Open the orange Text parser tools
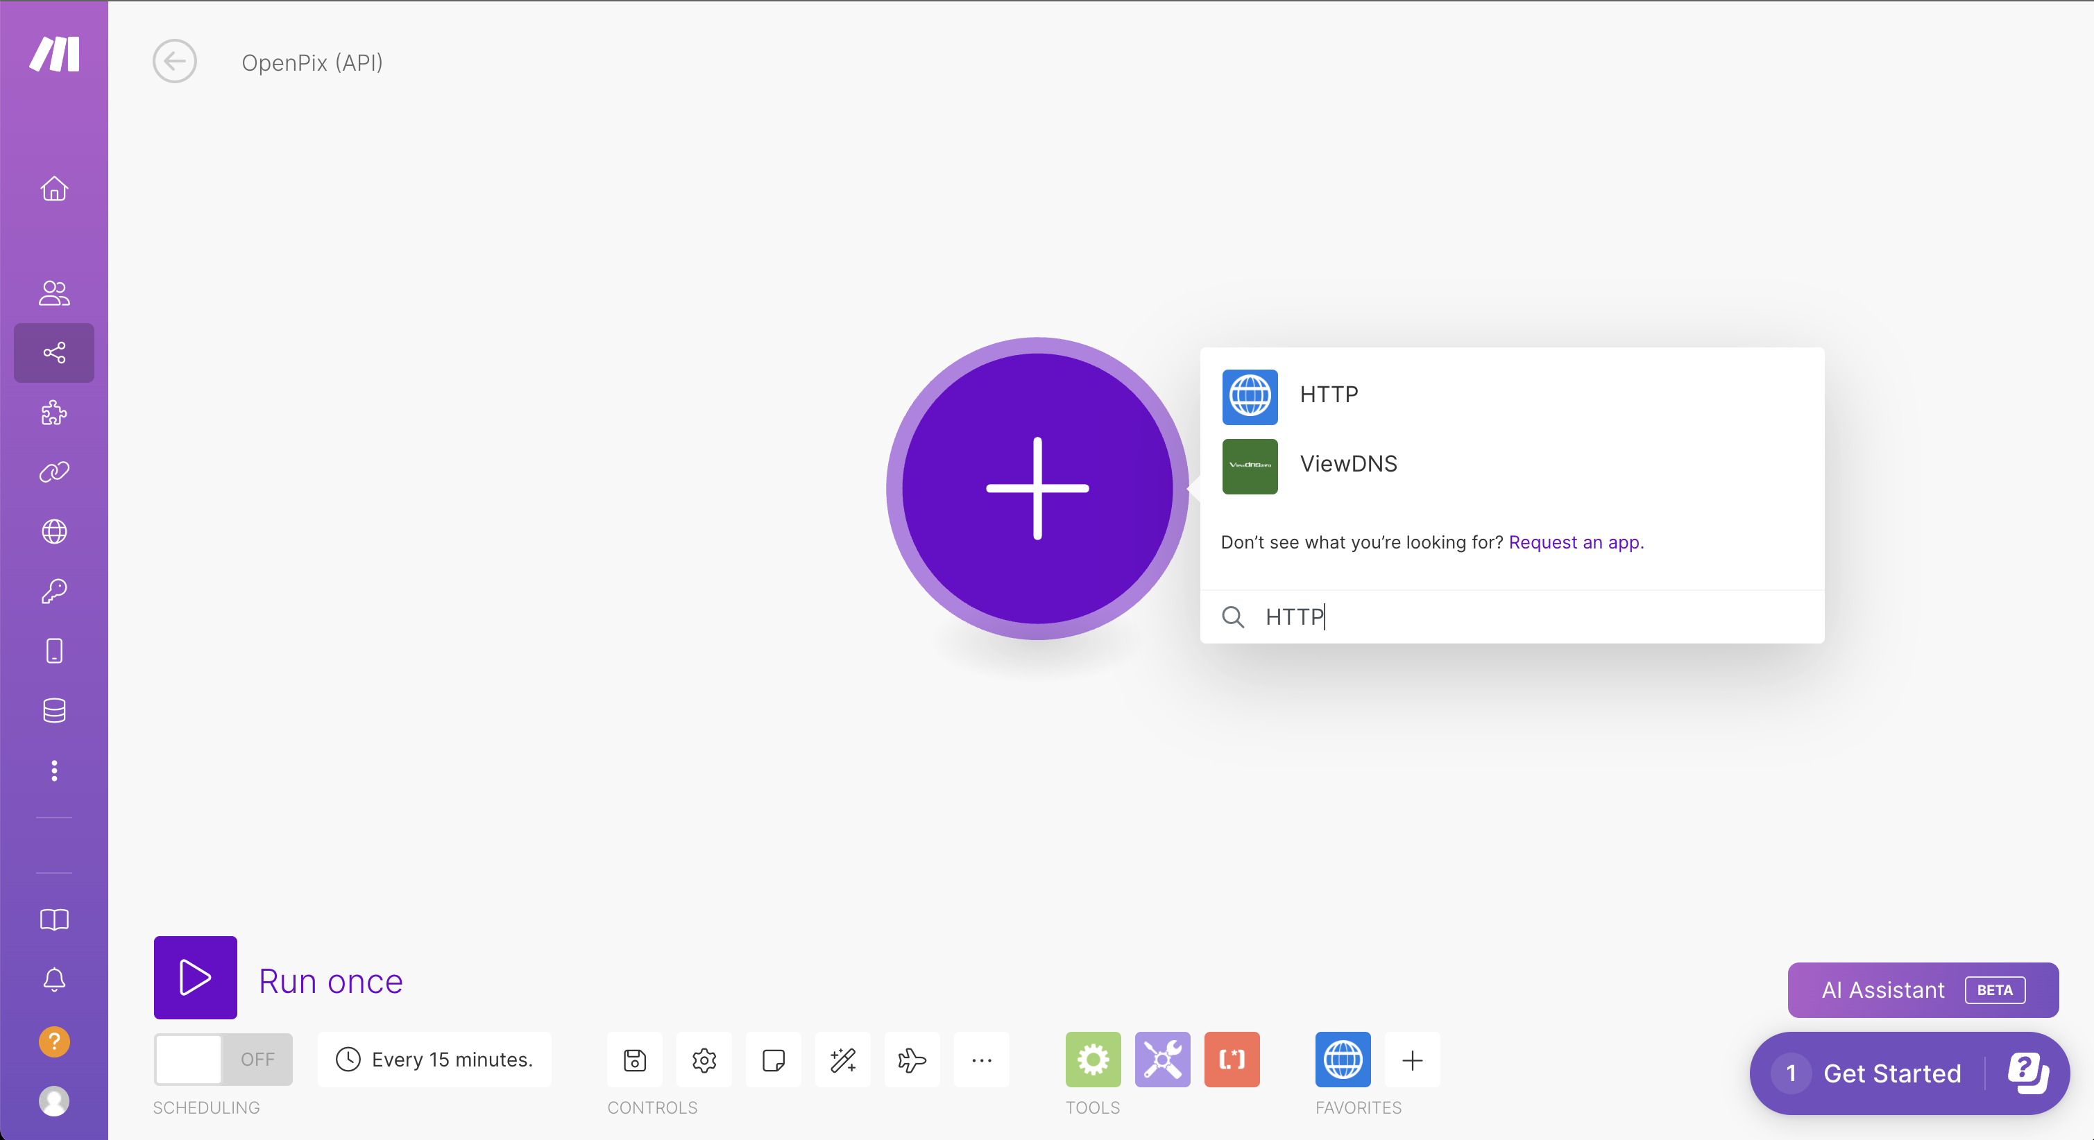 pos(1231,1060)
